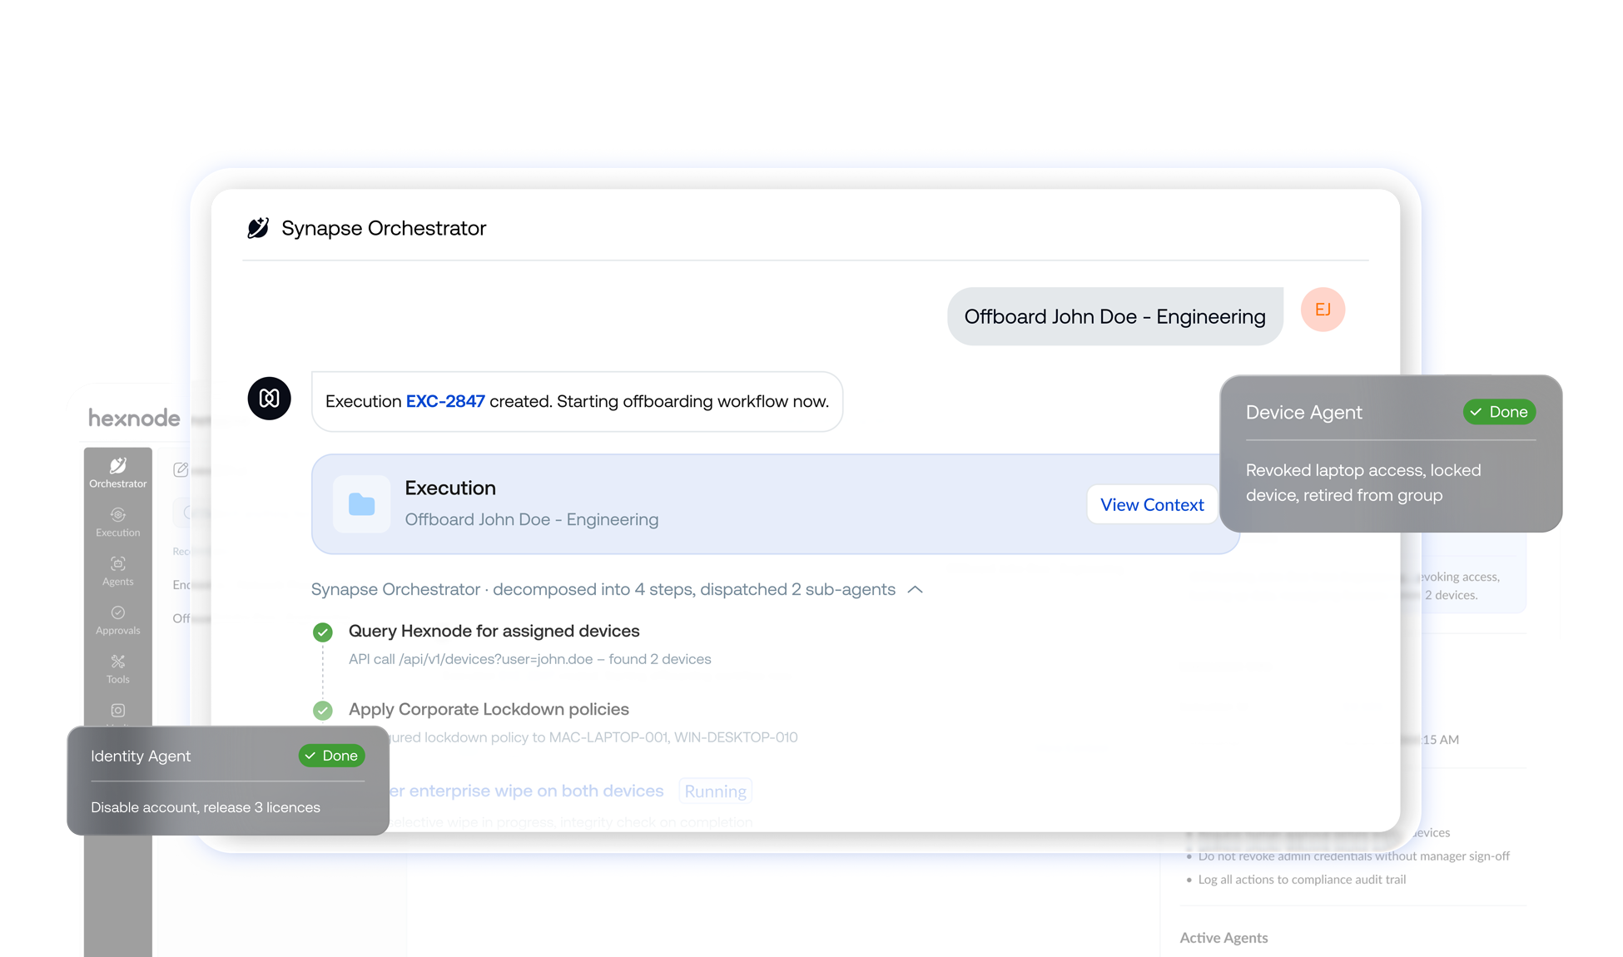
Task: Click 'Log all actions to compliance audit trail'
Action: pos(1302,880)
